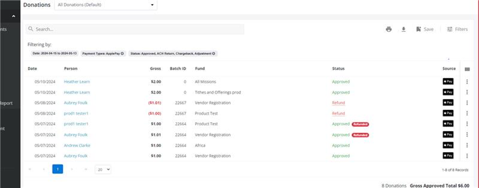Click the print icon in toolbar
The width and height of the screenshot is (479, 188).
388,29
